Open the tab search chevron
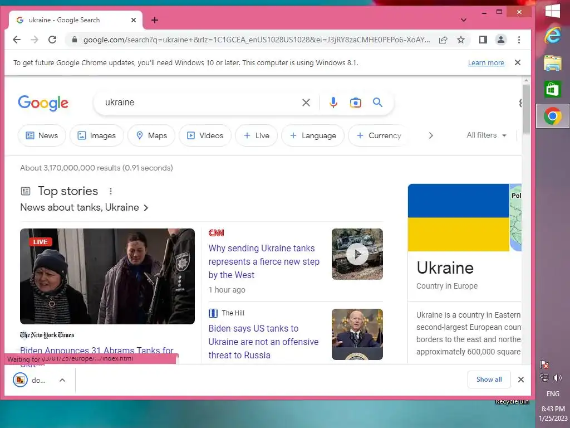The height and width of the screenshot is (428, 570). pyautogui.click(x=464, y=20)
